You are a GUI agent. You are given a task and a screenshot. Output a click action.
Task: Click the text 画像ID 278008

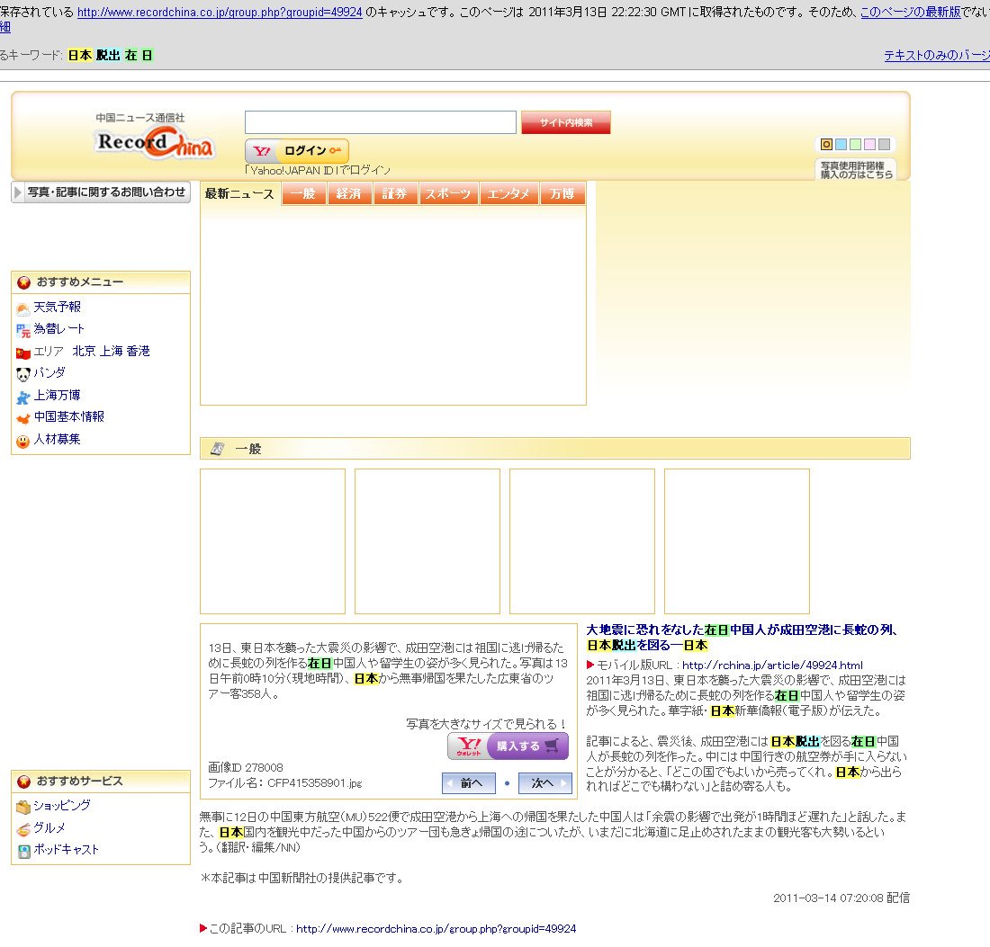point(246,768)
